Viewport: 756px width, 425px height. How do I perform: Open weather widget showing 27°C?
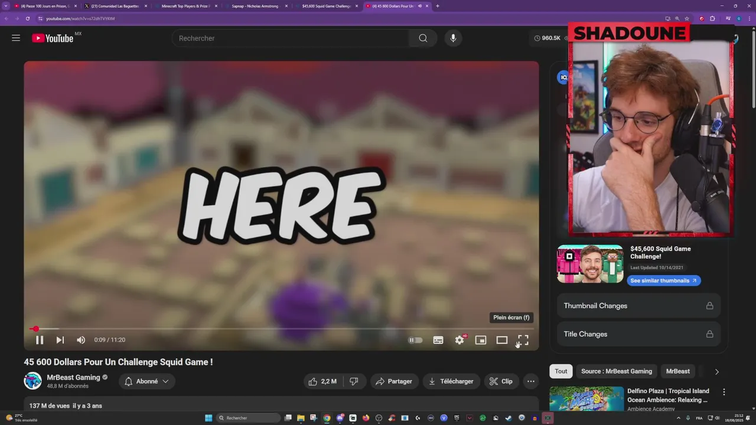(x=22, y=418)
